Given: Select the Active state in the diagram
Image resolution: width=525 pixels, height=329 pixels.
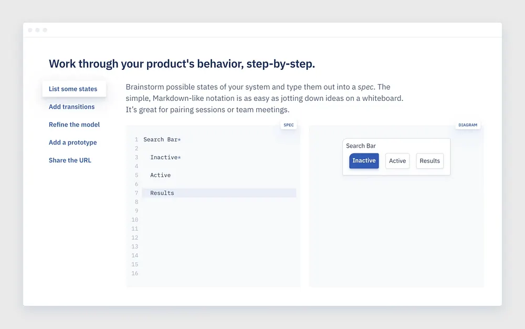Looking at the screenshot, I should [x=397, y=161].
